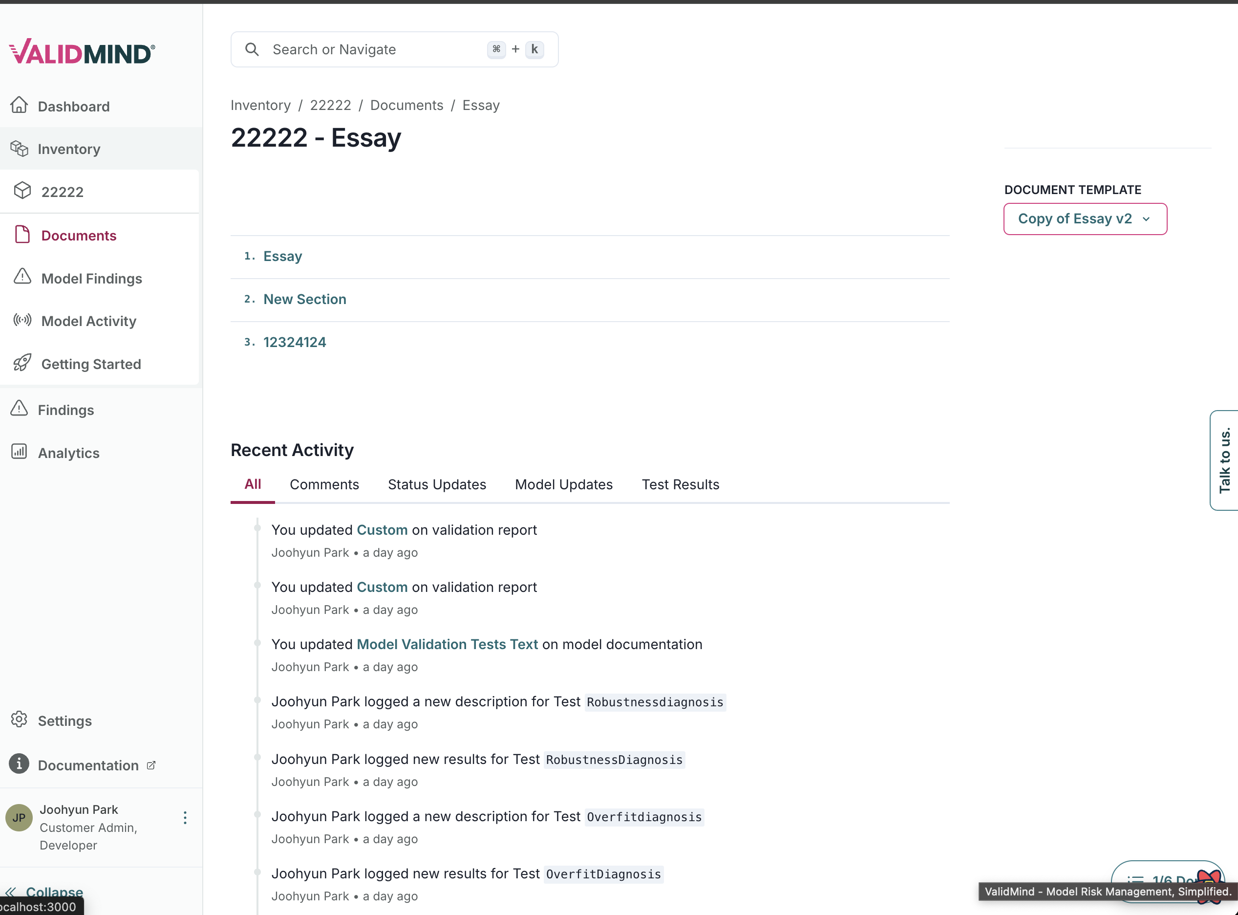This screenshot has width=1238, height=915.
Task: Switch to the Test Results tab
Action: tap(681, 484)
